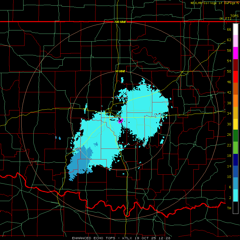The width and height of the screenshot is (240, 240).
Task: Click the '38' legend value
Action: (x=229, y=103)
